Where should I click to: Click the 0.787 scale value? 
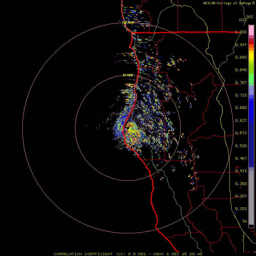click(241, 82)
